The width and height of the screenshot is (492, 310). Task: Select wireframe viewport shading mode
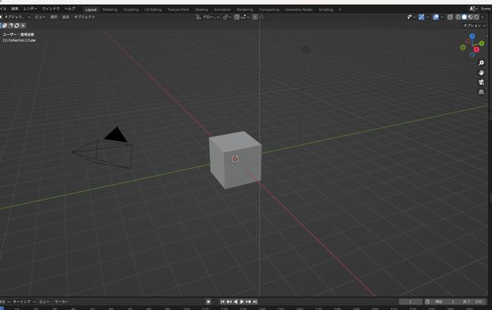coord(458,17)
